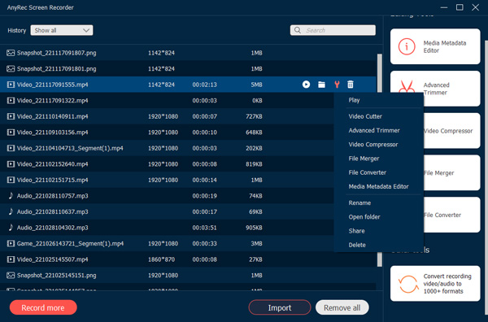Select Video_221025145507.mp4 row
This screenshot has width=488, height=322.
[188, 259]
